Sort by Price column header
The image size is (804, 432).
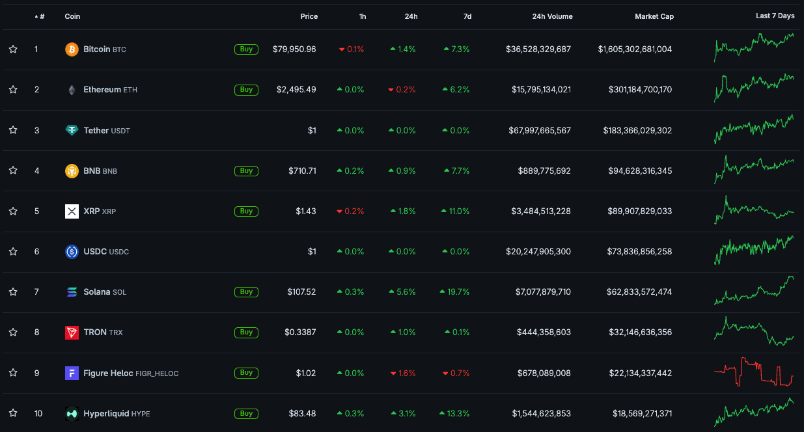(x=309, y=16)
